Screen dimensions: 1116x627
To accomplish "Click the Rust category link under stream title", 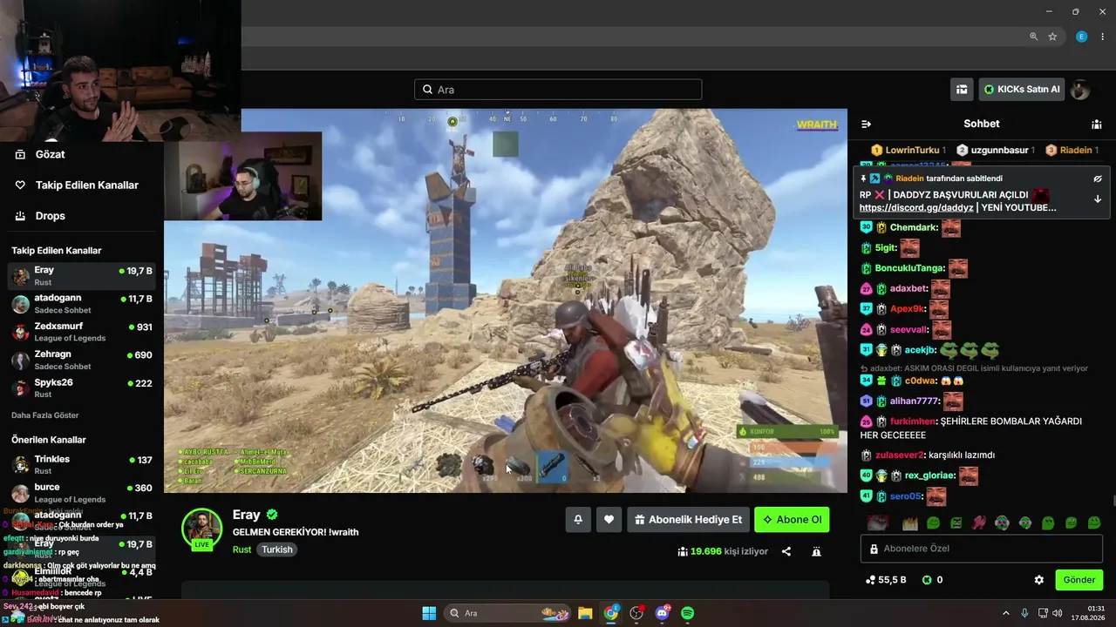I will (x=242, y=549).
